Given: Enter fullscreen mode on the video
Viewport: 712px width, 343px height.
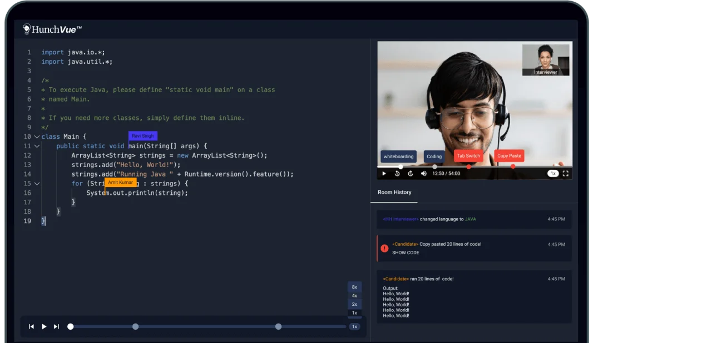Looking at the screenshot, I should coord(566,174).
